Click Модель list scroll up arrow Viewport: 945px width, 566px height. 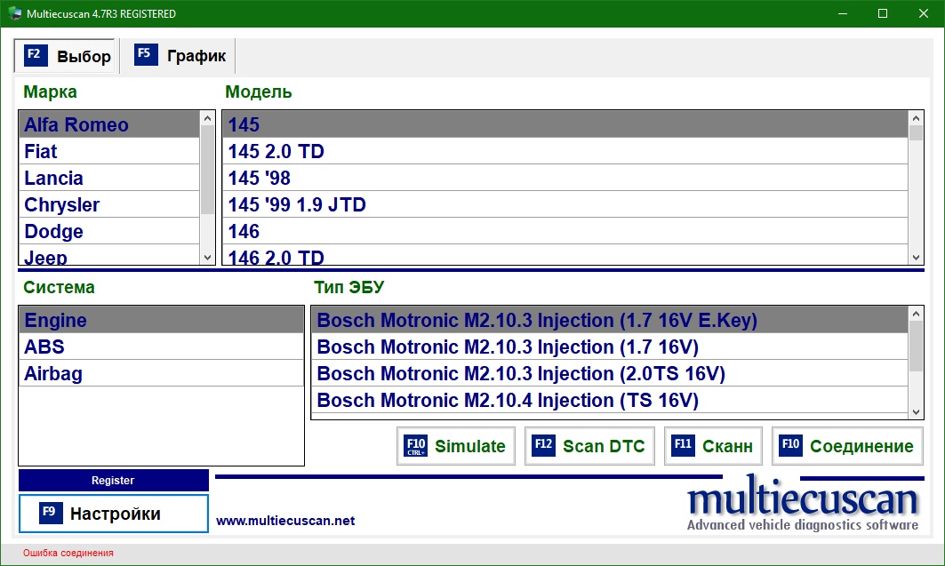click(x=916, y=118)
